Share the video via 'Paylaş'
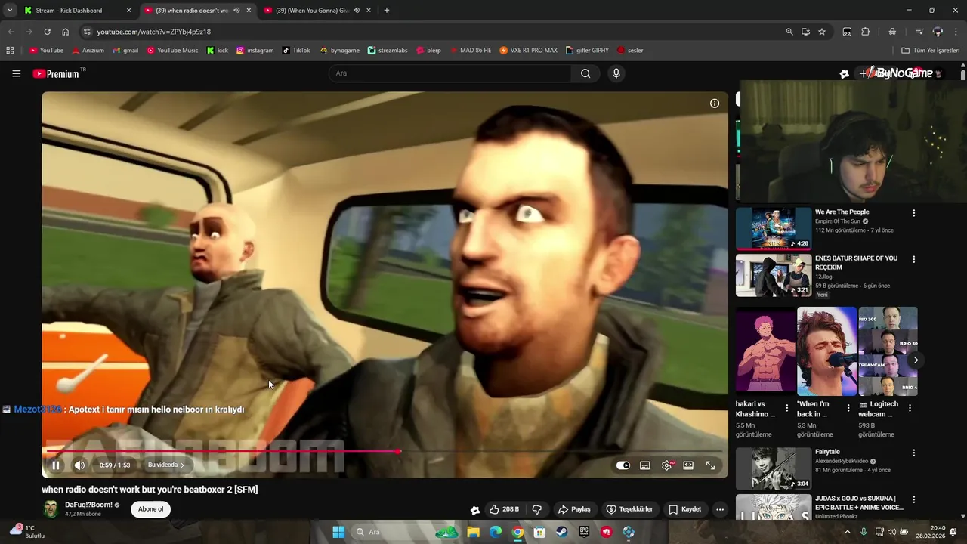The width and height of the screenshot is (967, 544). click(x=573, y=509)
